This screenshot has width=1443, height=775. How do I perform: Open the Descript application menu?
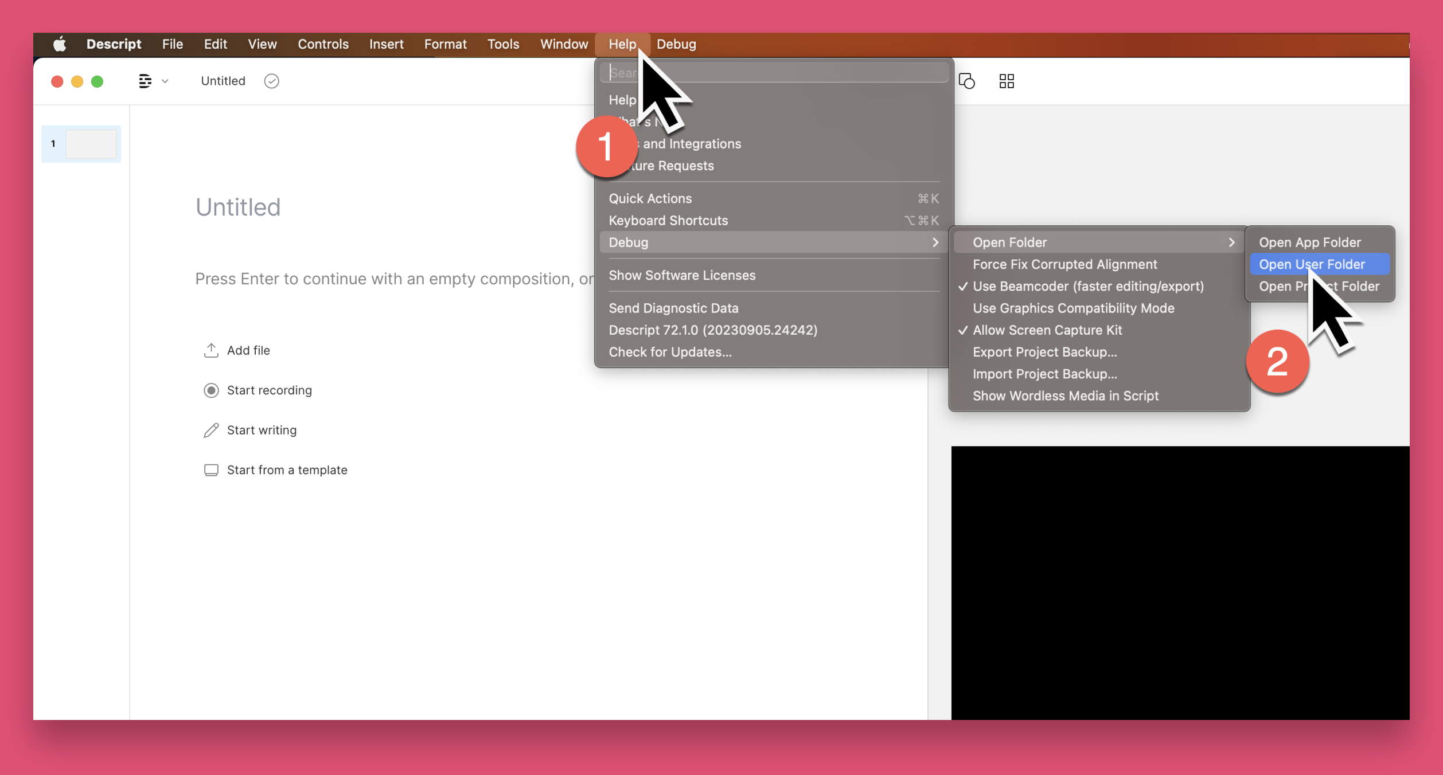(114, 44)
